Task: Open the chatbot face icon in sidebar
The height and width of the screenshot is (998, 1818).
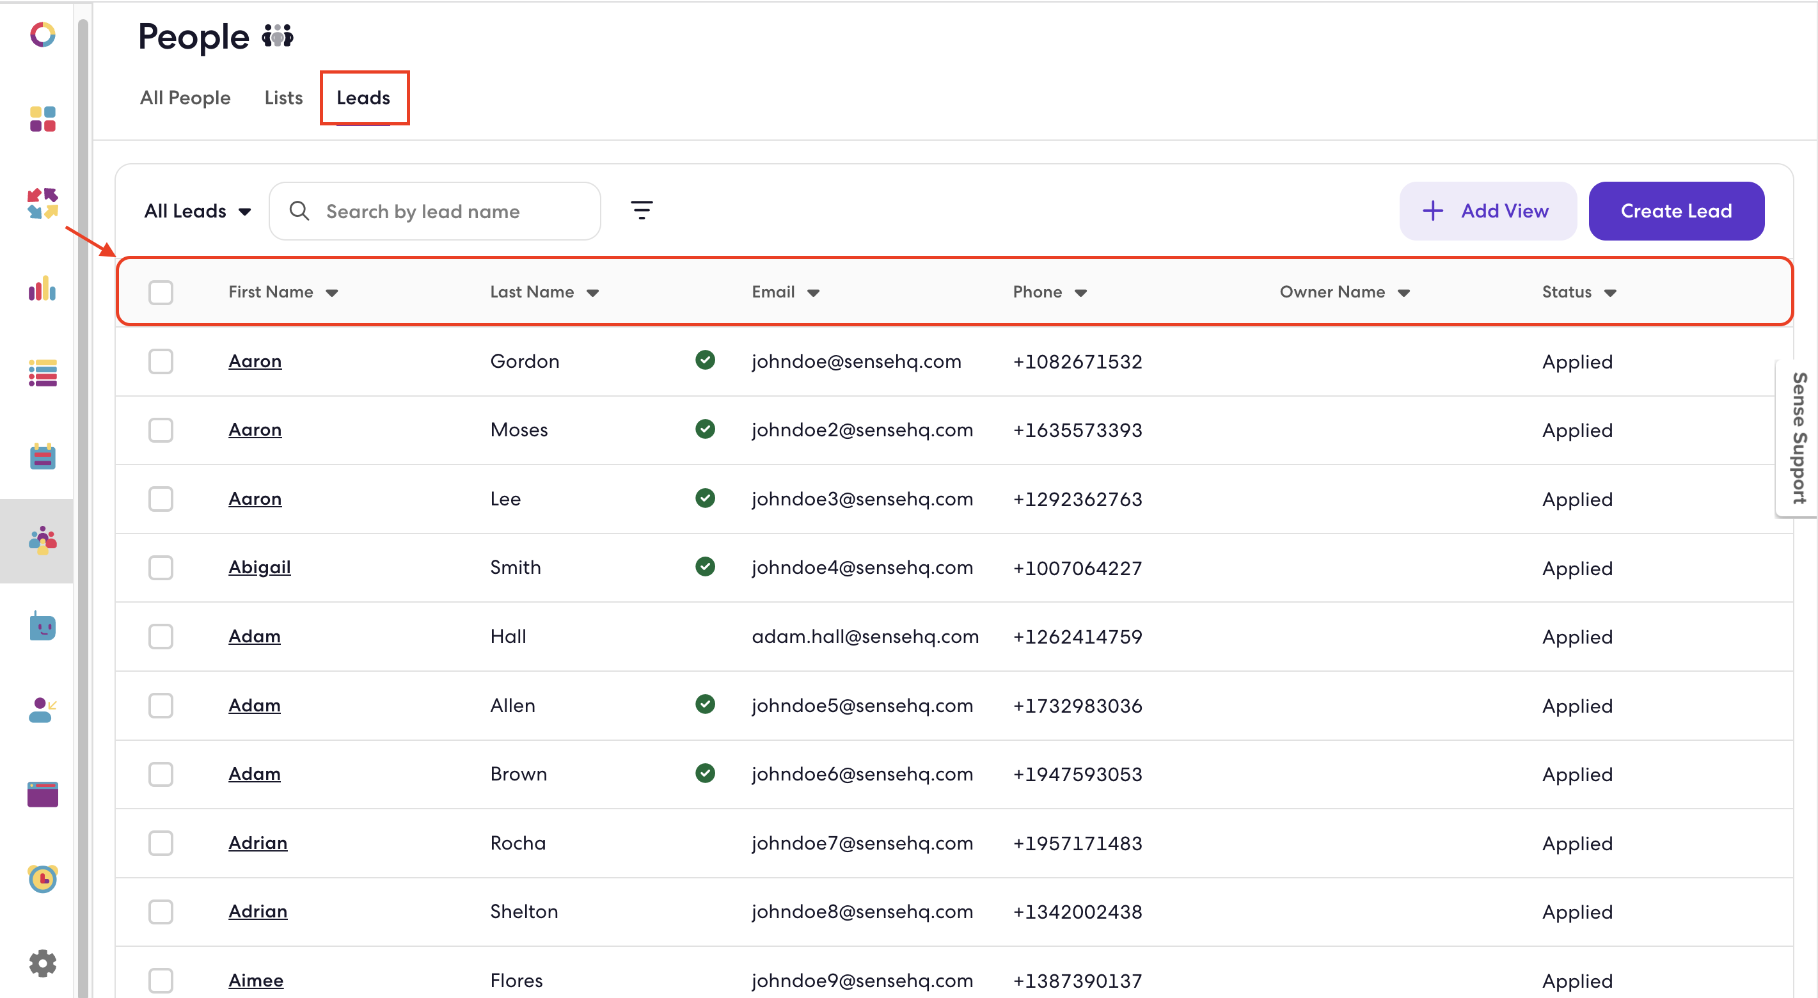Action: [42, 626]
